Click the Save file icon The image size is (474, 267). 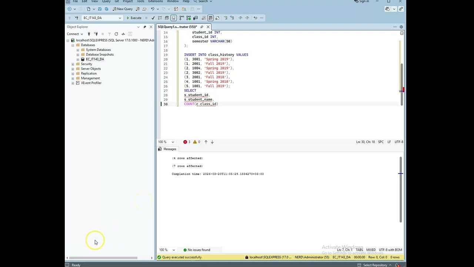pos(100,9)
